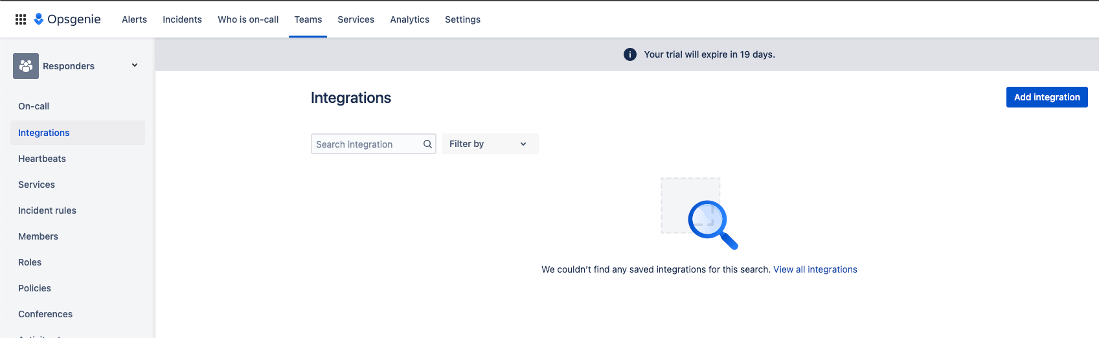1099x338 pixels.
Task: Open the app switcher grid icon
Action: click(x=21, y=19)
